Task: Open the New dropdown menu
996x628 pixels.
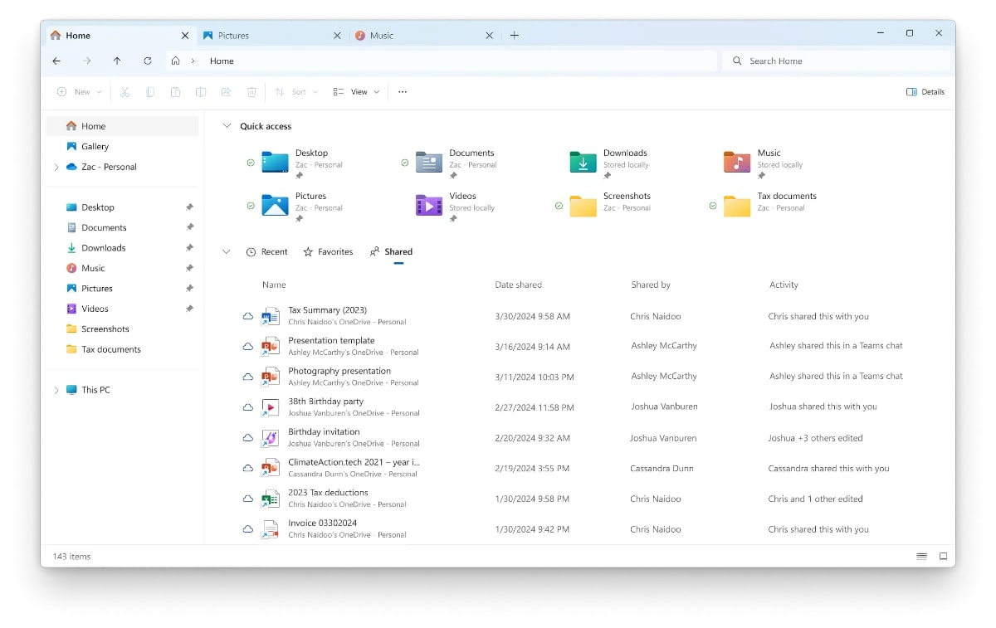Action: coord(79,92)
